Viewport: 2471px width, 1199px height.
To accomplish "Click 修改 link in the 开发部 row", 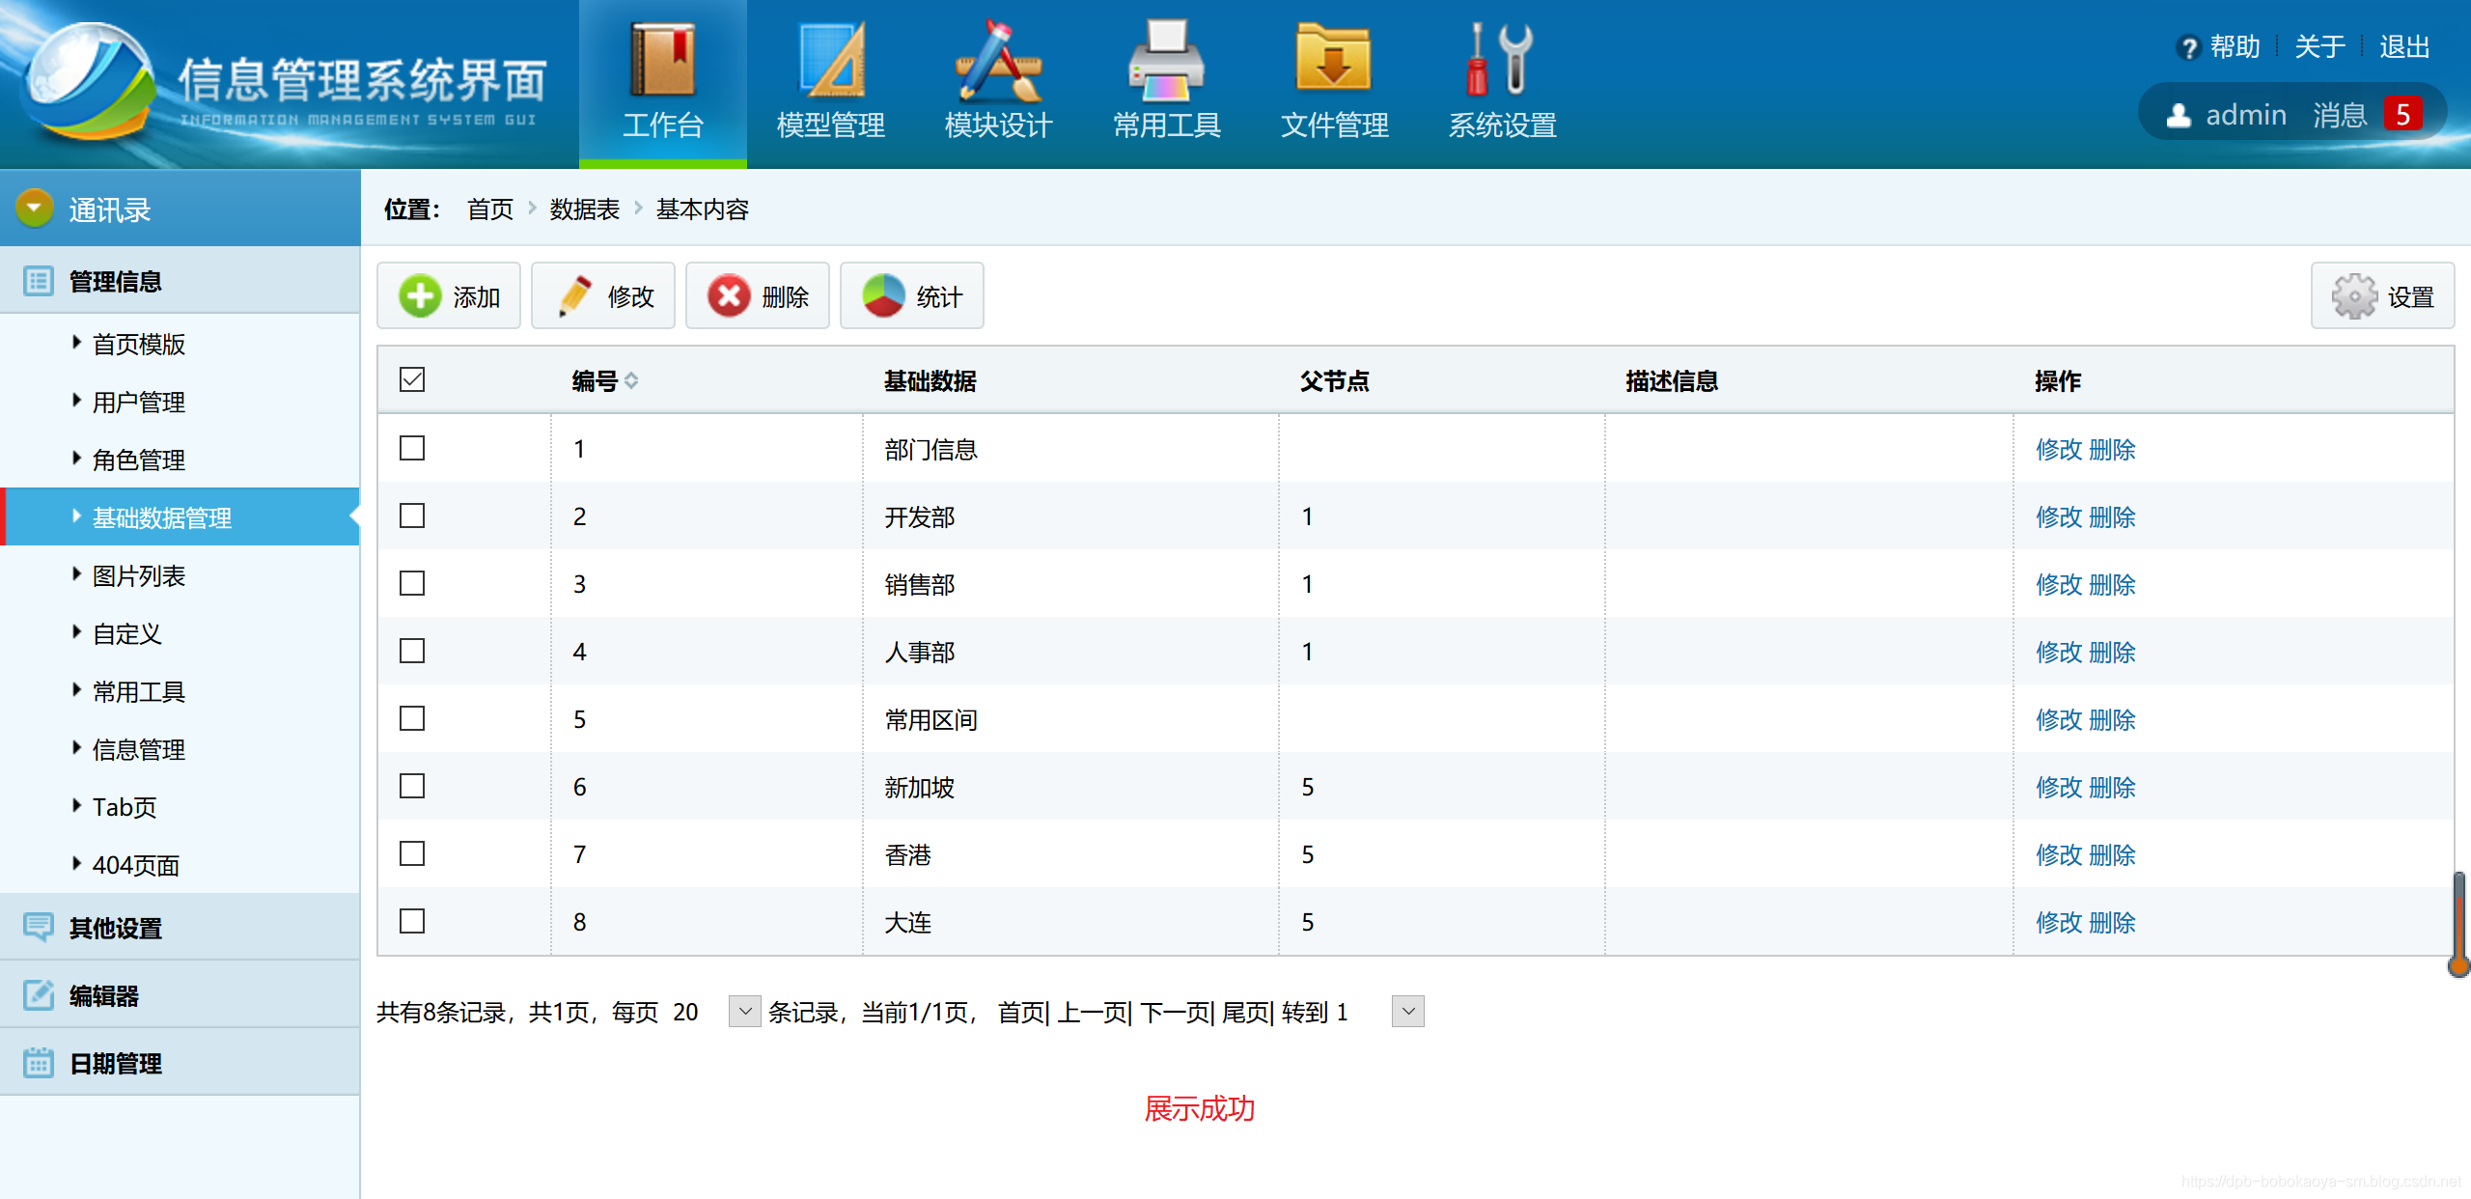I will coord(2058,517).
